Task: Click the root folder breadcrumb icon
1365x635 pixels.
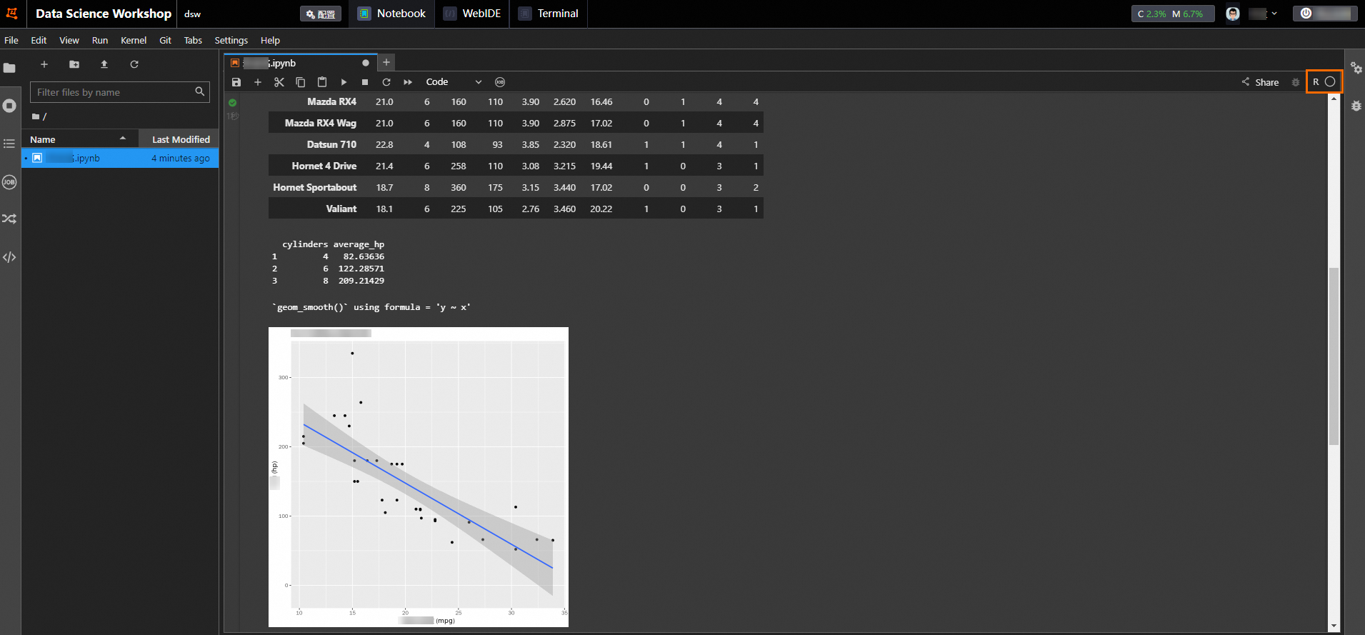Action: click(36, 116)
